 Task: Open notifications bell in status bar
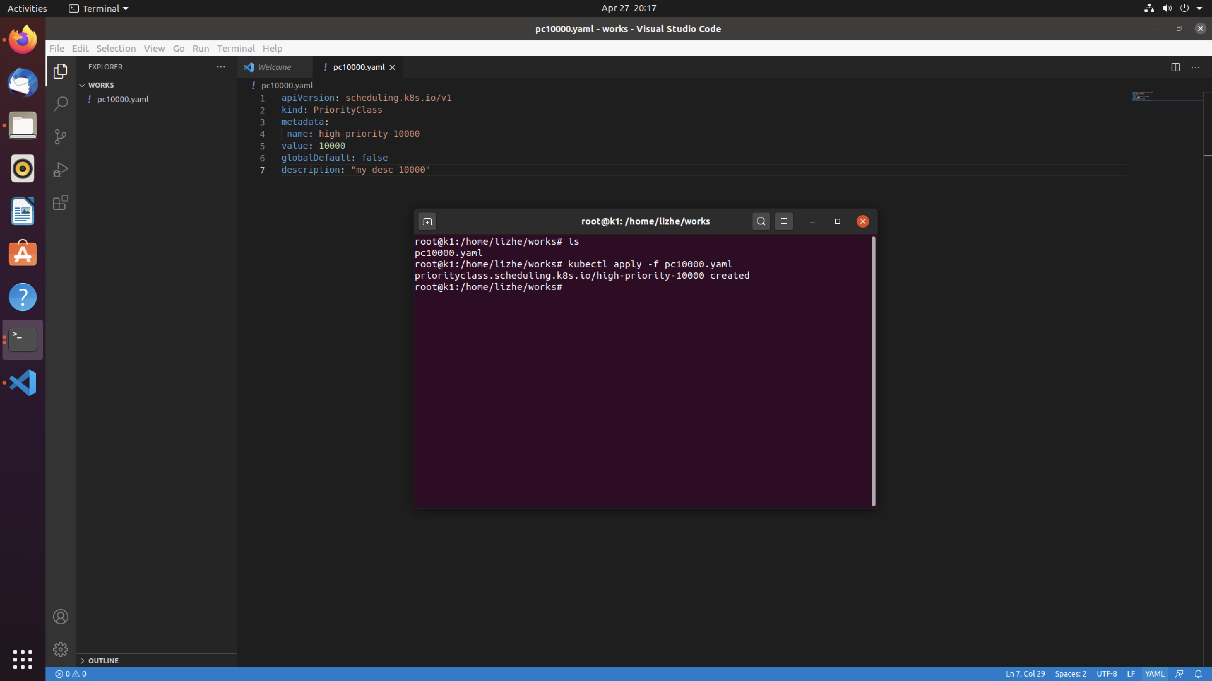click(x=1198, y=674)
